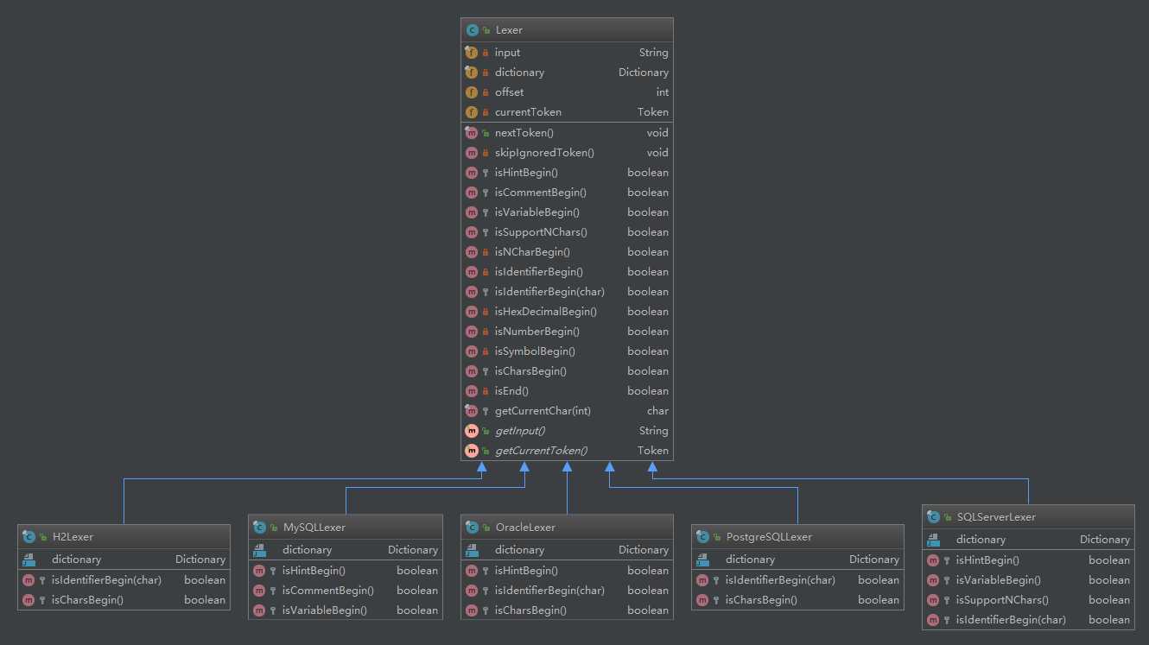
Task: Click the field icon beside input
Action: (472, 53)
